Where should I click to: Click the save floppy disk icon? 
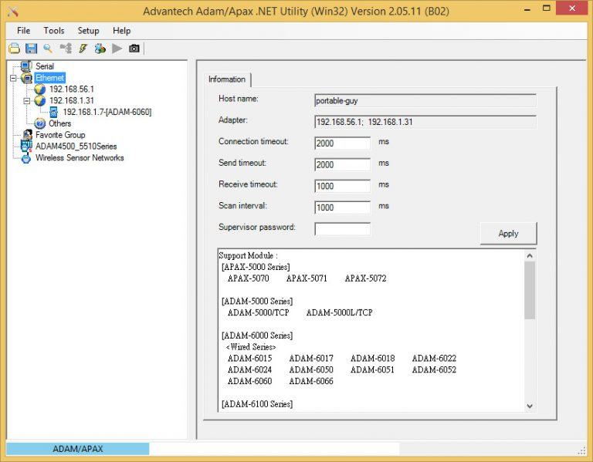point(31,49)
